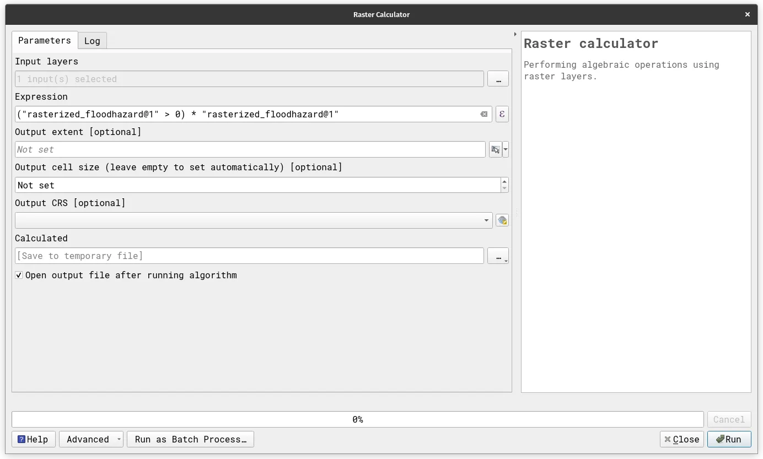Pick Output CRS using the globe icon

coord(502,220)
